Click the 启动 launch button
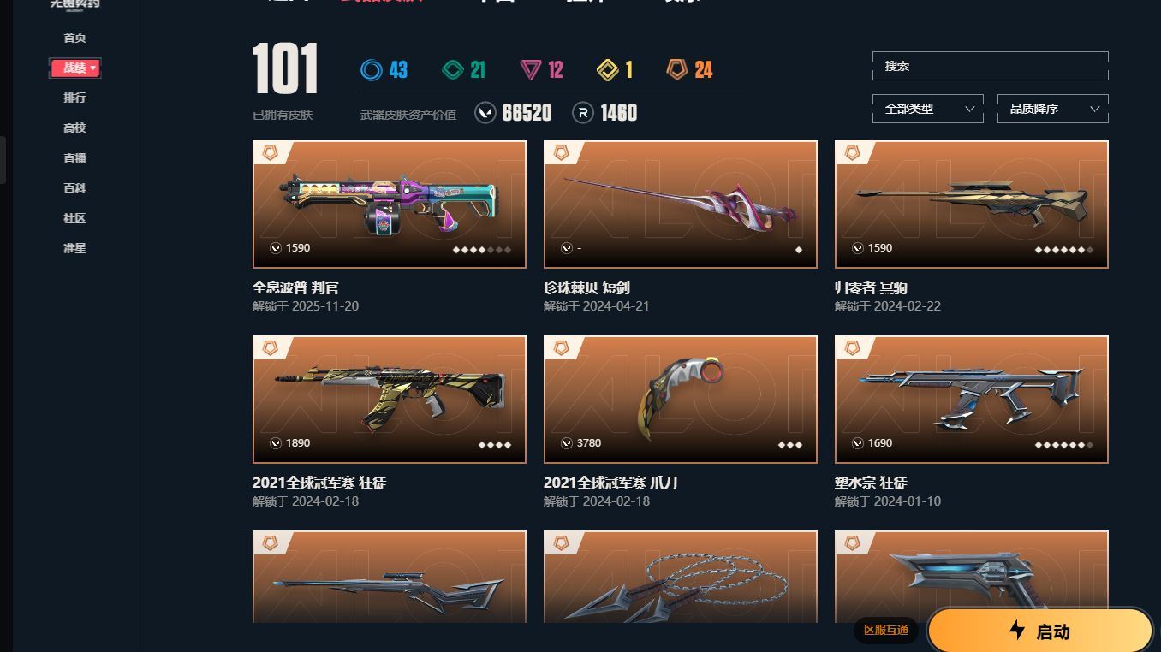The image size is (1161, 652). point(1040,631)
